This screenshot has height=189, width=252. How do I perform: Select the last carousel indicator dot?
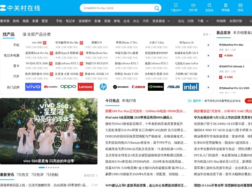(x=58, y=168)
